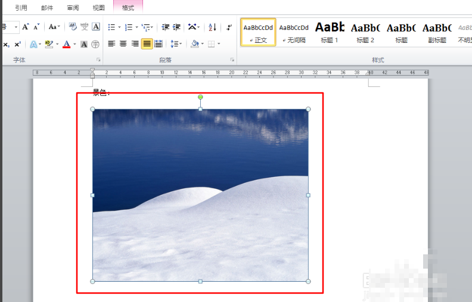Select the 格式 picture tools tab

(128, 8)
